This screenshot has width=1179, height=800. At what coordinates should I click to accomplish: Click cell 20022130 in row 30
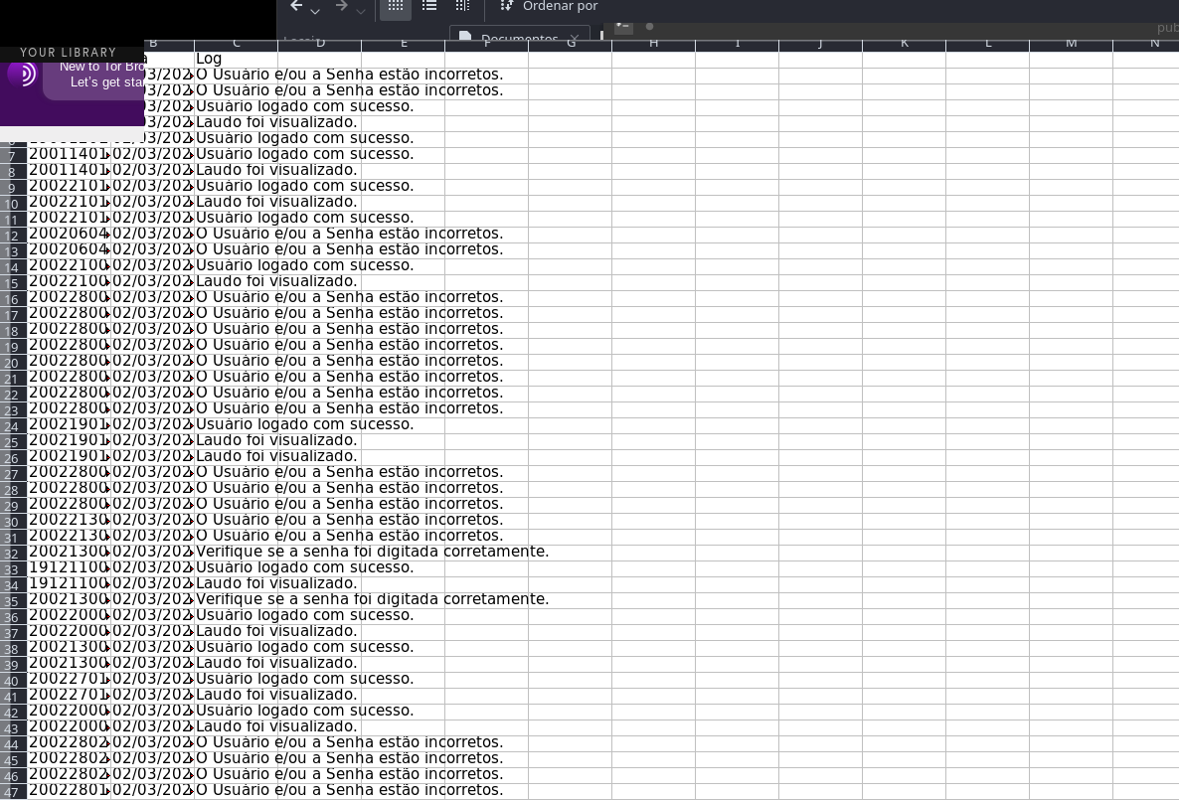coord(70,520)
